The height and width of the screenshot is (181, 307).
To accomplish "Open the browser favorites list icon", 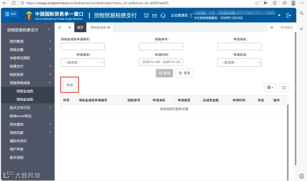I will [x=284, y=3].
